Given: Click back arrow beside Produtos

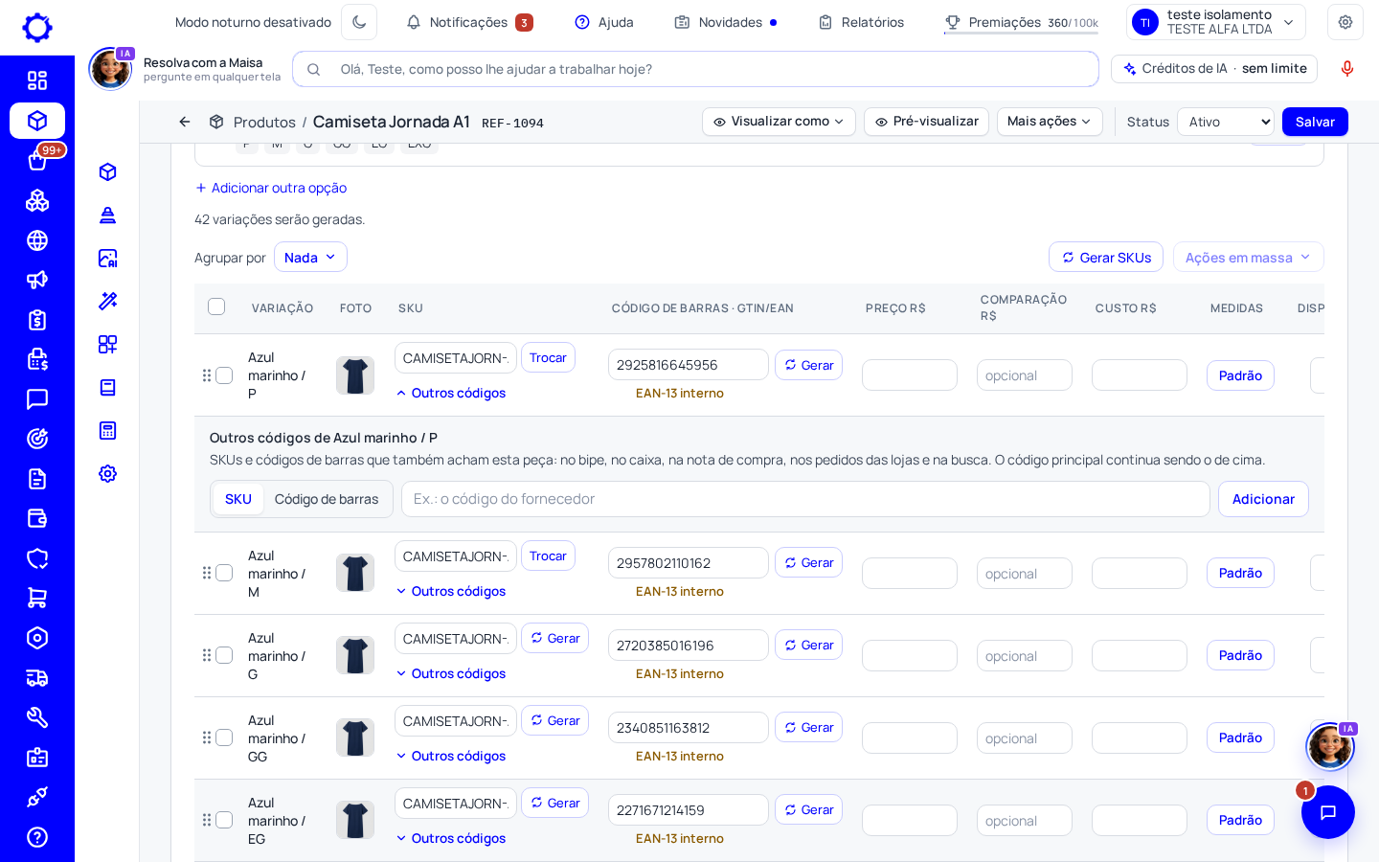Looking at the screenshot, I should coord(185,122).
